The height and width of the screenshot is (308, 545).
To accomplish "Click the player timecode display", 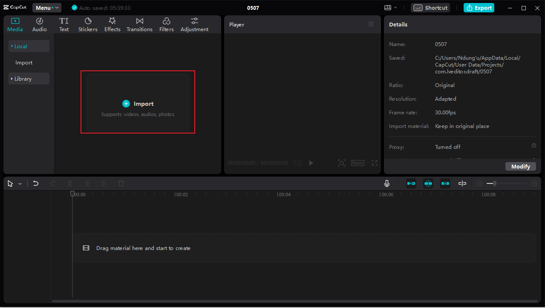I will pyautogui.click(x=258, y=163).
